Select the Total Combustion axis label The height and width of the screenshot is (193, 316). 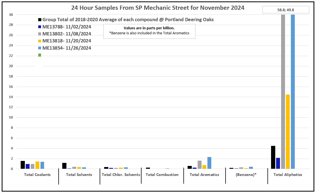162,175
